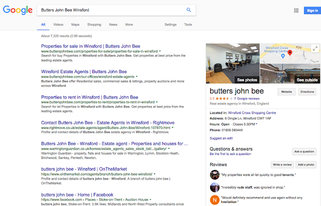Click the 'Reviews' section heading
The height and width of the screenshot is (206, 321).
(218, 165)
